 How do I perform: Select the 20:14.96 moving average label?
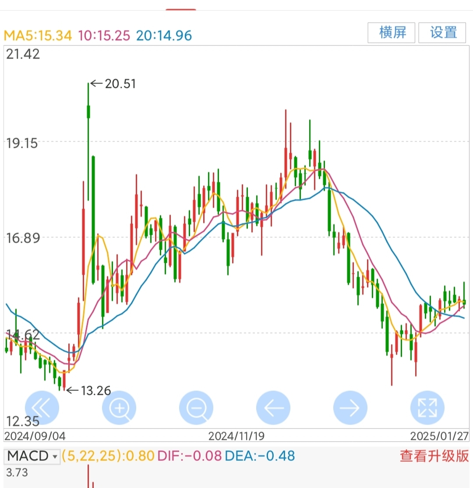point(164,35)
